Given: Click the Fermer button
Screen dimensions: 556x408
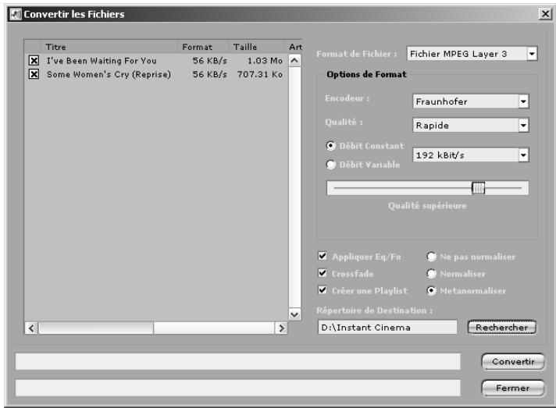Looking at the screenshot, I should [513, 388].
